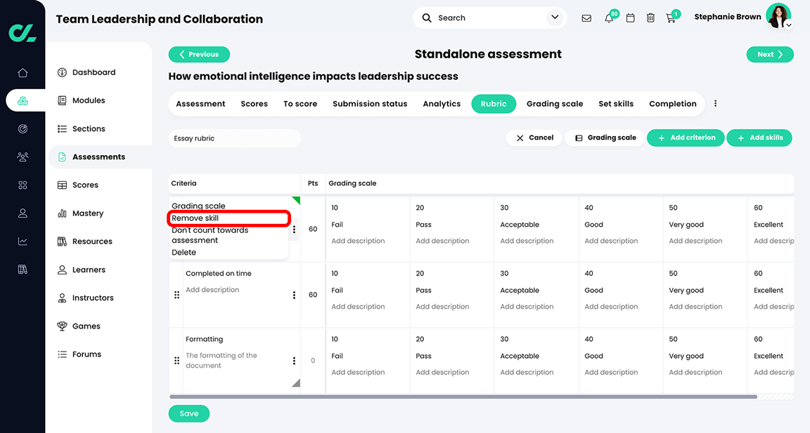Open the line chart analytics icon in the sidebar
This screenshot has height=433, width=810.
coord(22,241)
